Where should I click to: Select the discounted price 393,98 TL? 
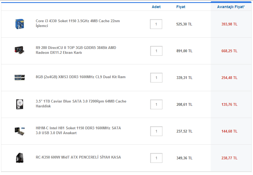click(229, 24)
